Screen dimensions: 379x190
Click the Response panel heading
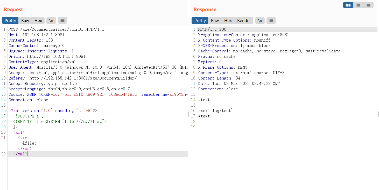click(205, 10)
